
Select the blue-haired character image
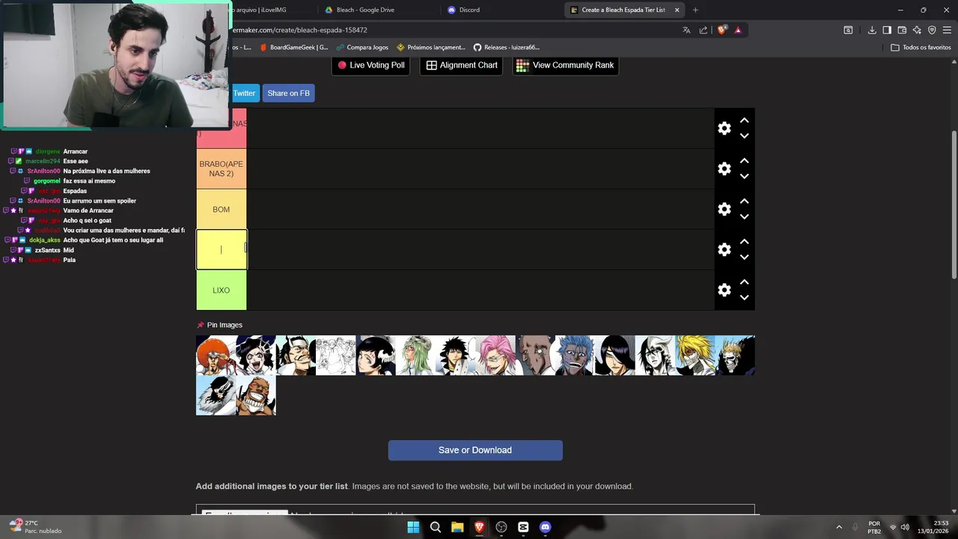tap(575, 356)
